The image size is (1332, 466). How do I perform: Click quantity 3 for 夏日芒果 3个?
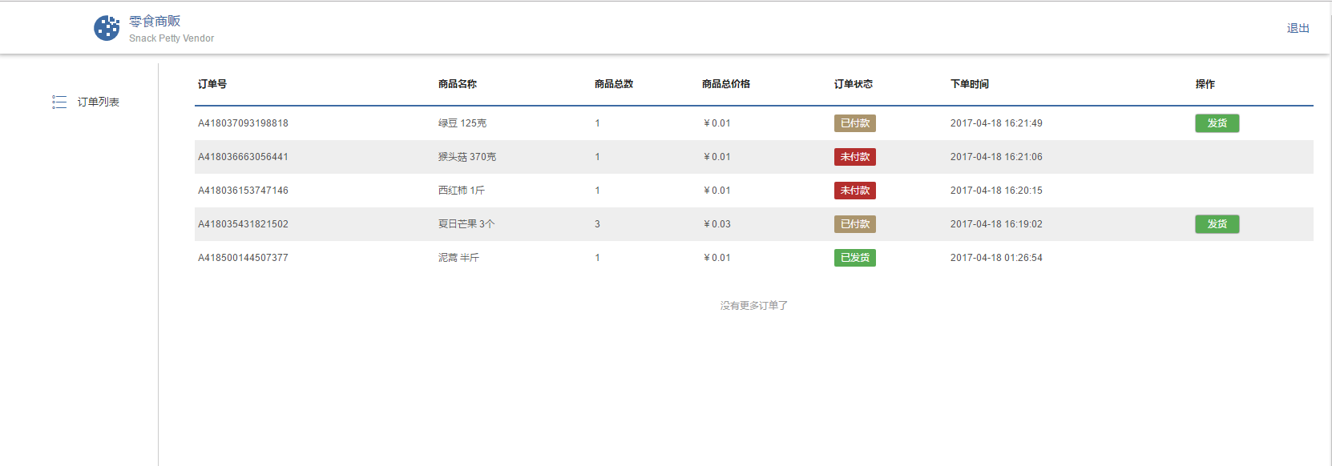(597, 224)
